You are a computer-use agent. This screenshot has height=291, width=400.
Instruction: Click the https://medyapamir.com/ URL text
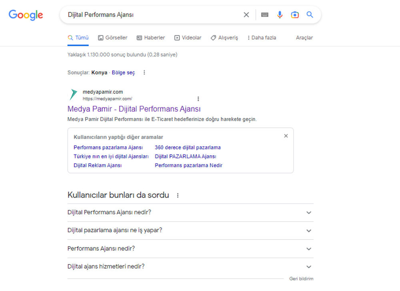[107, 99]
